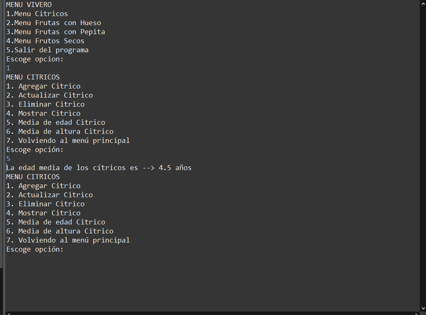Click the '4.5 años' value in the output

coord(175,168)
